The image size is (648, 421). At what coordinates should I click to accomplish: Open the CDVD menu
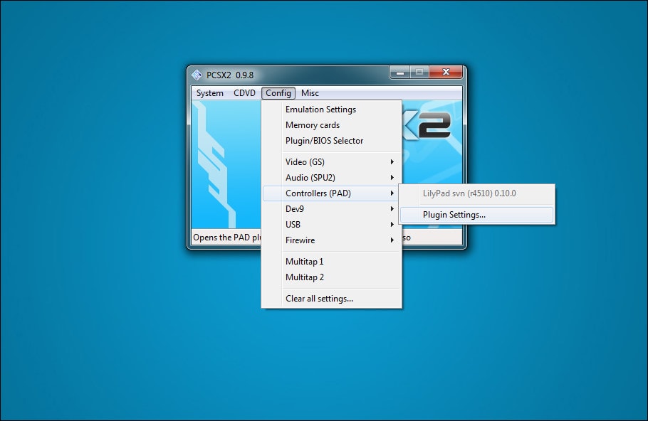(x=245, y=93)
